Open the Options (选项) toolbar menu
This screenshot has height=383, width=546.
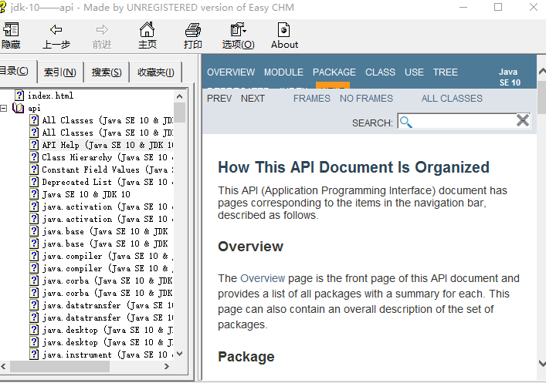238,31
